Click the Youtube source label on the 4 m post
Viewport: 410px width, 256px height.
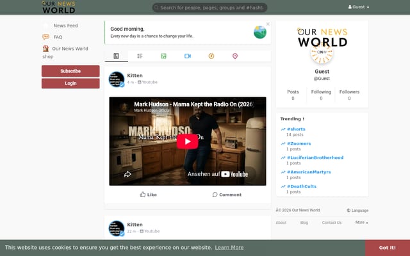(147, 82)
